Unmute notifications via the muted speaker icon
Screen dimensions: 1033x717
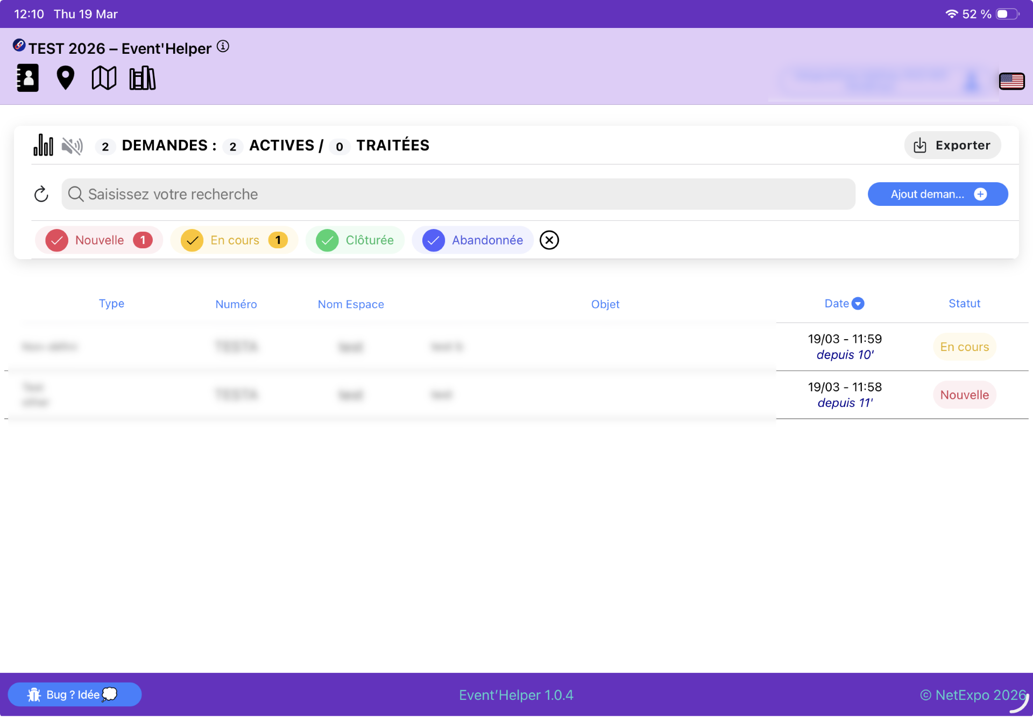coord(72,145)
